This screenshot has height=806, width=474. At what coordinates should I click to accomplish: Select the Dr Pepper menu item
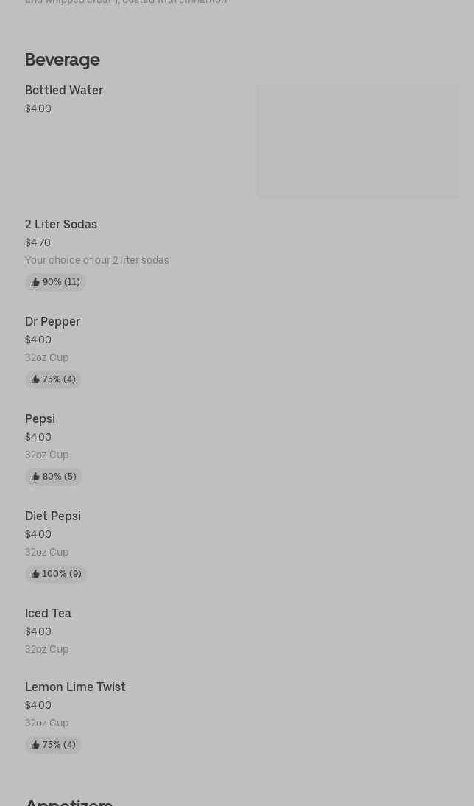click(53, 322)
